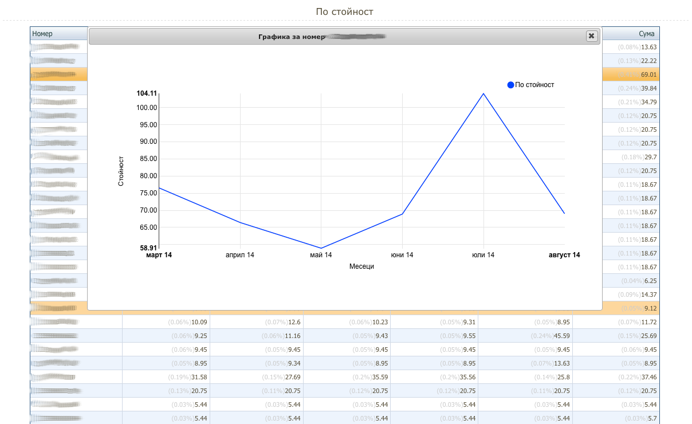This screenshot has width=692, height=424.
Task: Click the юни 14 axis label
Action: click(402, 255)
